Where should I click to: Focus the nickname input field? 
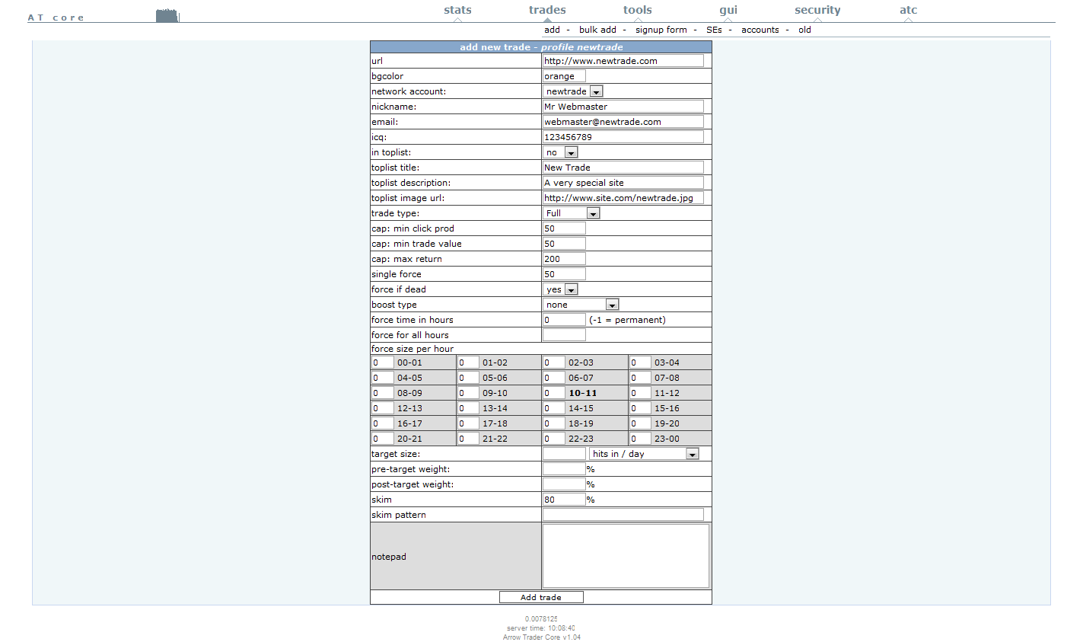coord(623,107)
